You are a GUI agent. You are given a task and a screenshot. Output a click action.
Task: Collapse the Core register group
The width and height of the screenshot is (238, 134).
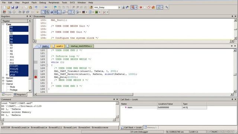pos(3,24)
